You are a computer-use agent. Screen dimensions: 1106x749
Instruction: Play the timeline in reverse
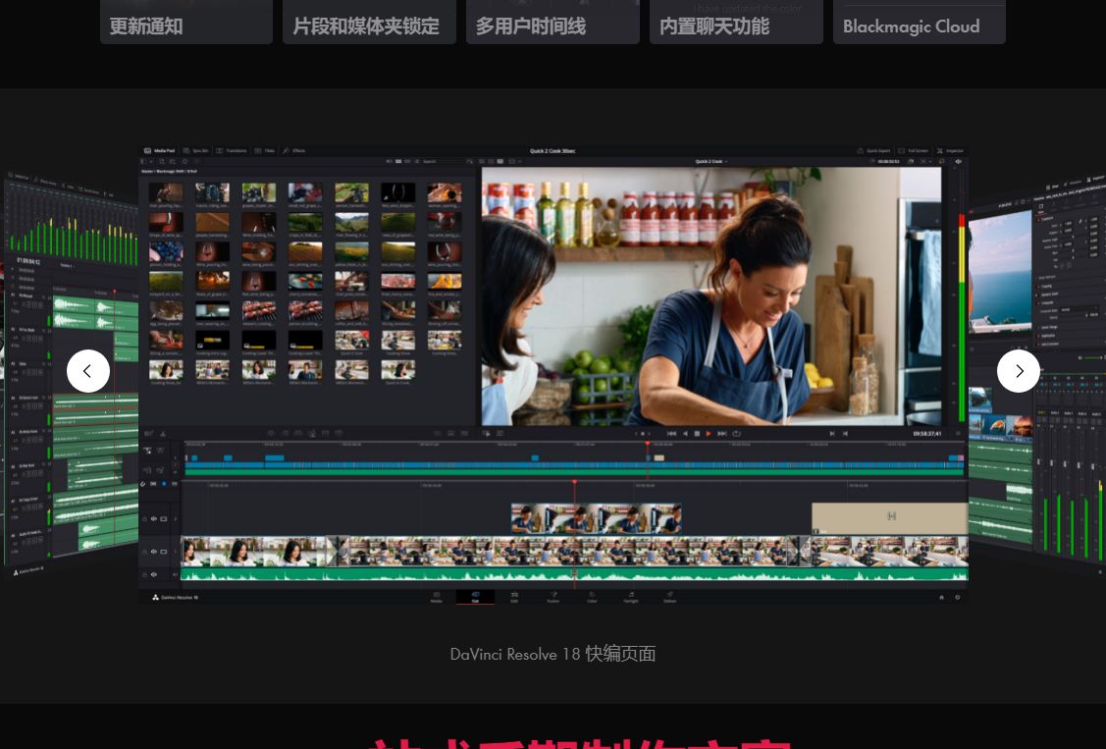(x=685, y=434)
